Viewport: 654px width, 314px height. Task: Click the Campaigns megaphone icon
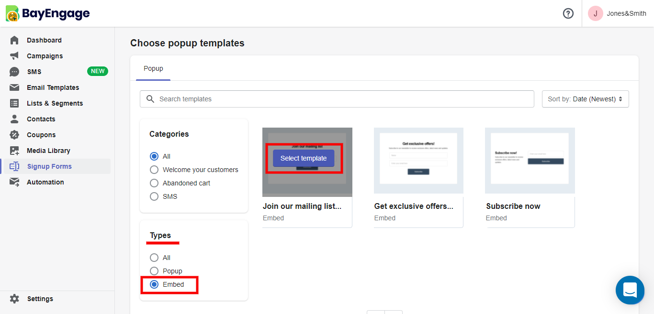tap(14, 56)
